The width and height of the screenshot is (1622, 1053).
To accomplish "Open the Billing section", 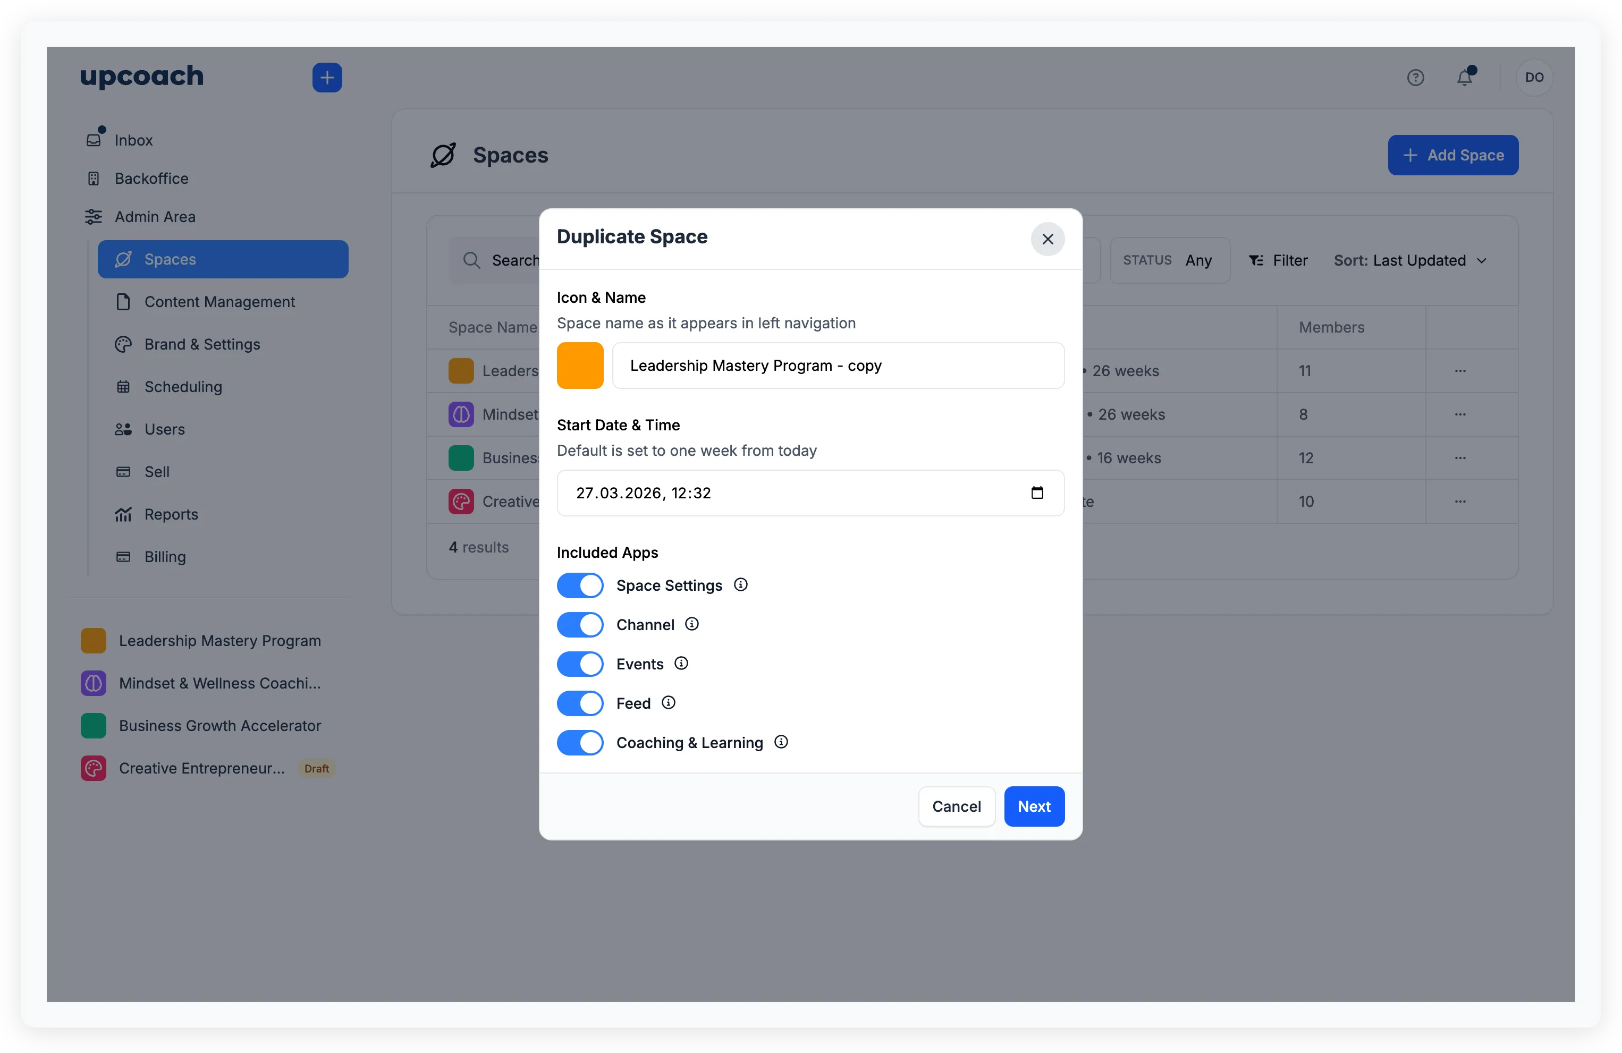I will pyautogui.click(x=165, y=556).
